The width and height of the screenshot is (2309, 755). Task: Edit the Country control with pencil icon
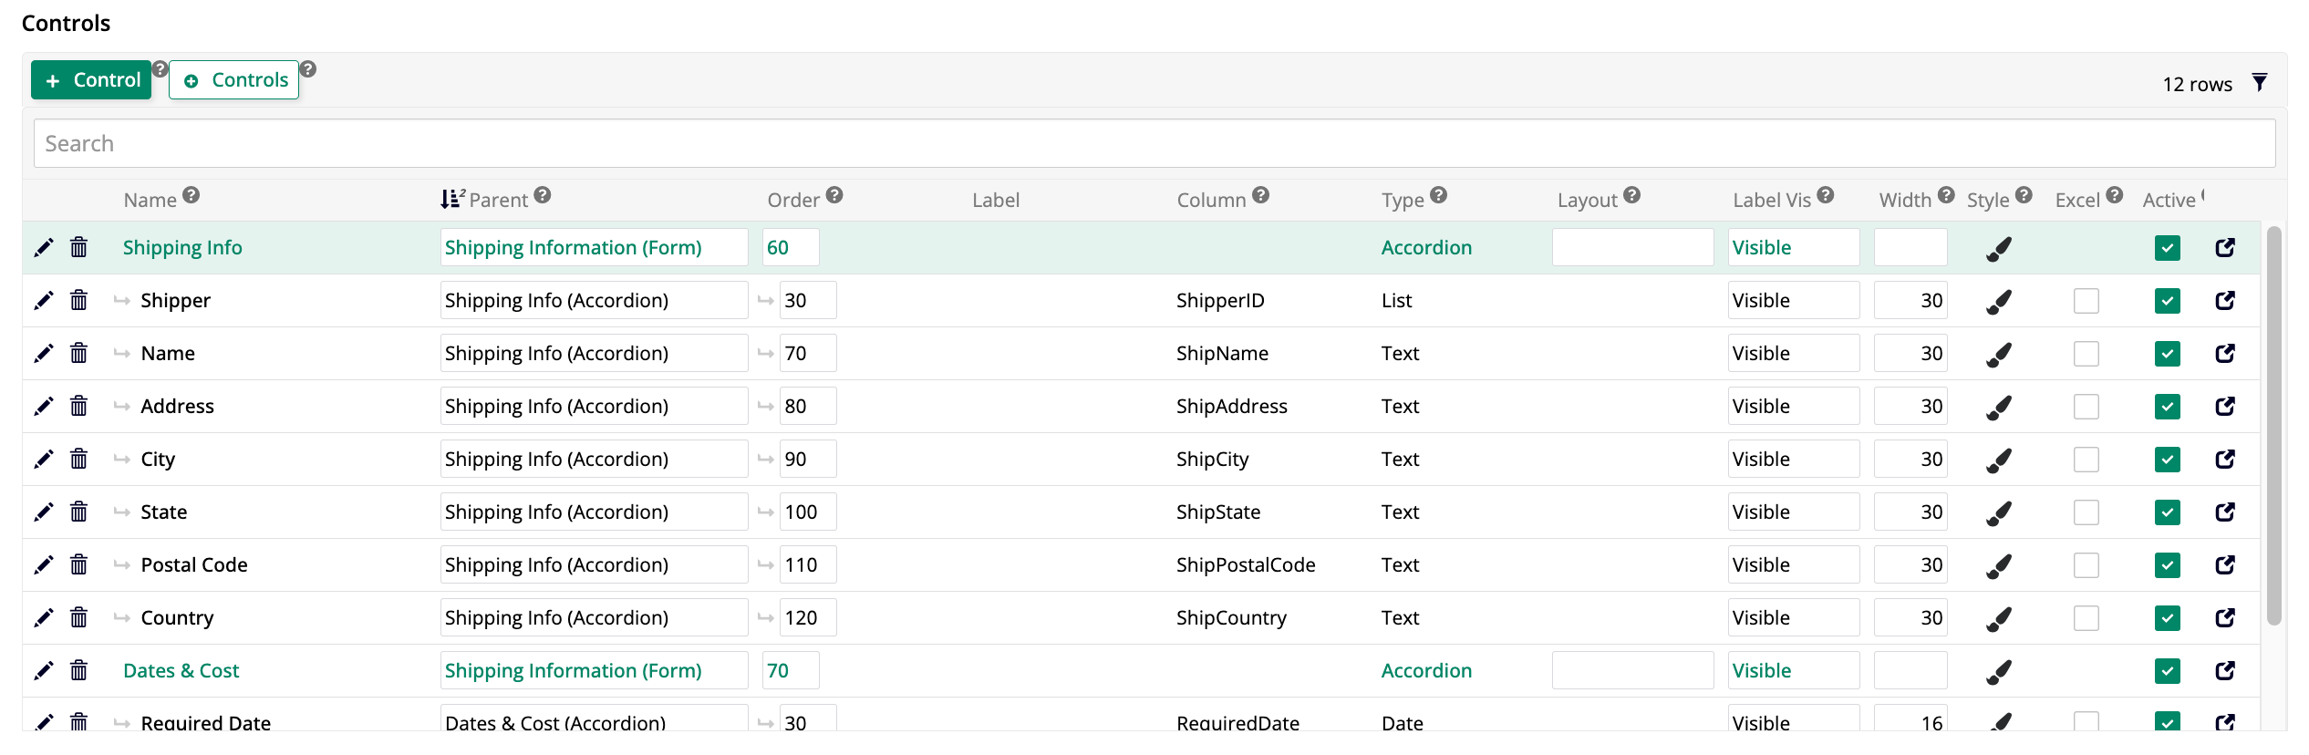43,618
